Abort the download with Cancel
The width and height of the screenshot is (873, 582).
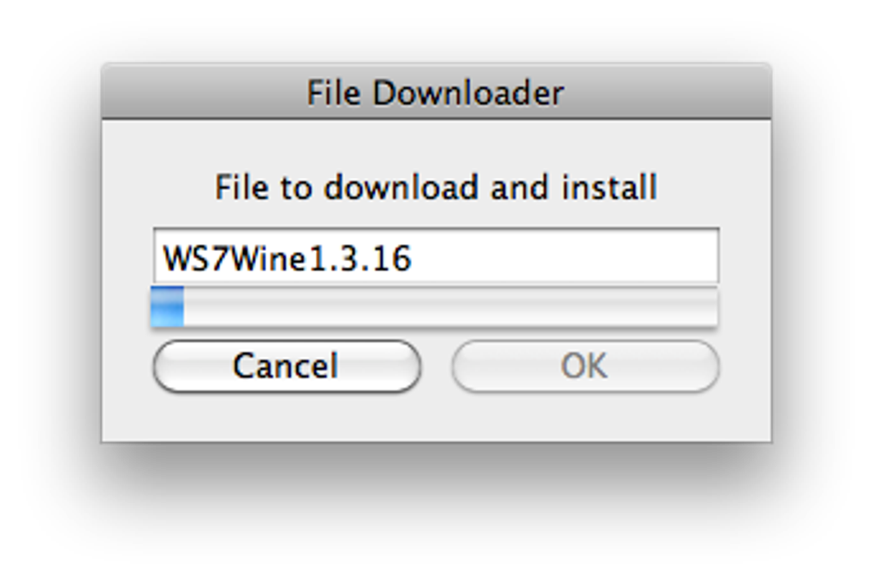click(286, 366)
